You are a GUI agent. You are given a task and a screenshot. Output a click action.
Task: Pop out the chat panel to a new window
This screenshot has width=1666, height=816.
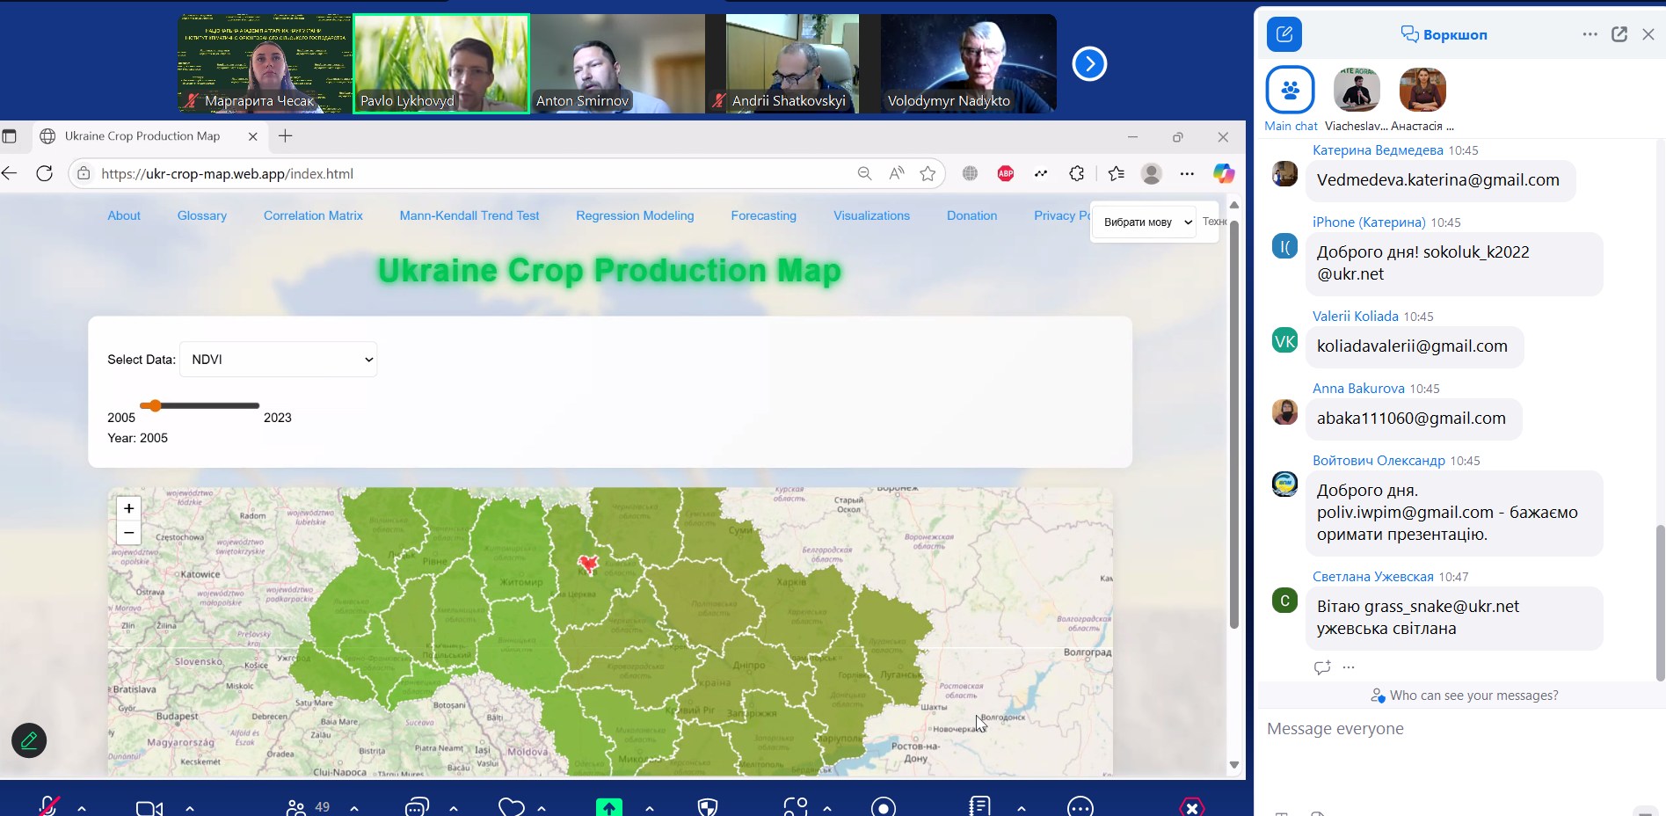pos(1619,34)
